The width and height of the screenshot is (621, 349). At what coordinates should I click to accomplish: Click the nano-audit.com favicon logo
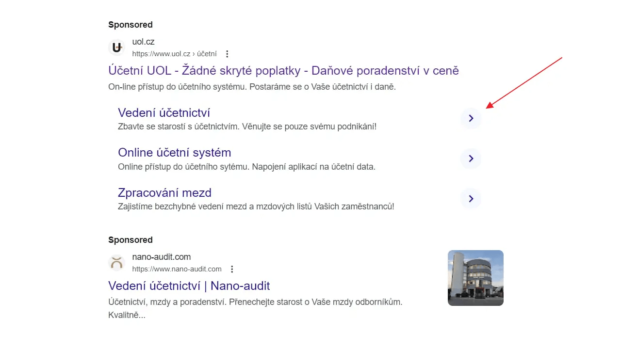click(116, 263)
